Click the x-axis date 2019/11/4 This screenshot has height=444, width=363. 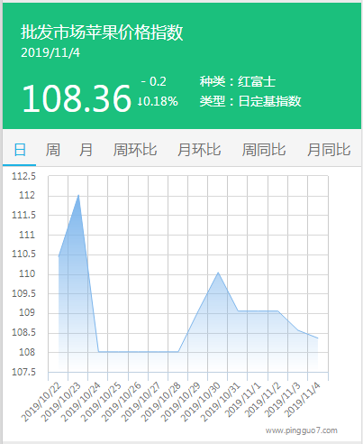pyautogui.click(x=303, y=400)
